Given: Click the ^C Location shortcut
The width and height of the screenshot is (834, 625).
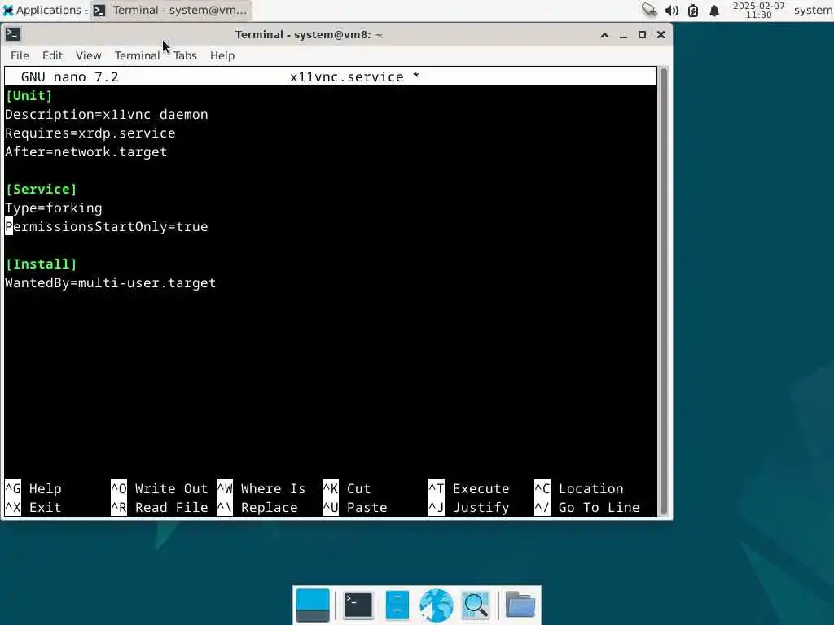Looking at the screenshot, I should pos(579,488).
